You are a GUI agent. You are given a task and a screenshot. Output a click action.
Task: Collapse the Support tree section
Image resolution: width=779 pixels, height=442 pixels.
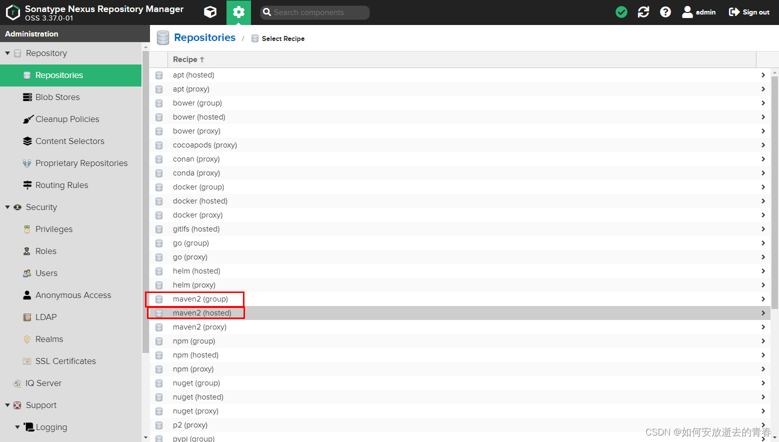(x=7, y=405)
